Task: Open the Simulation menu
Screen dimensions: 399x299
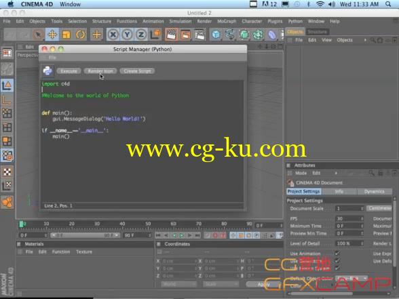Action: pos(180,22)
